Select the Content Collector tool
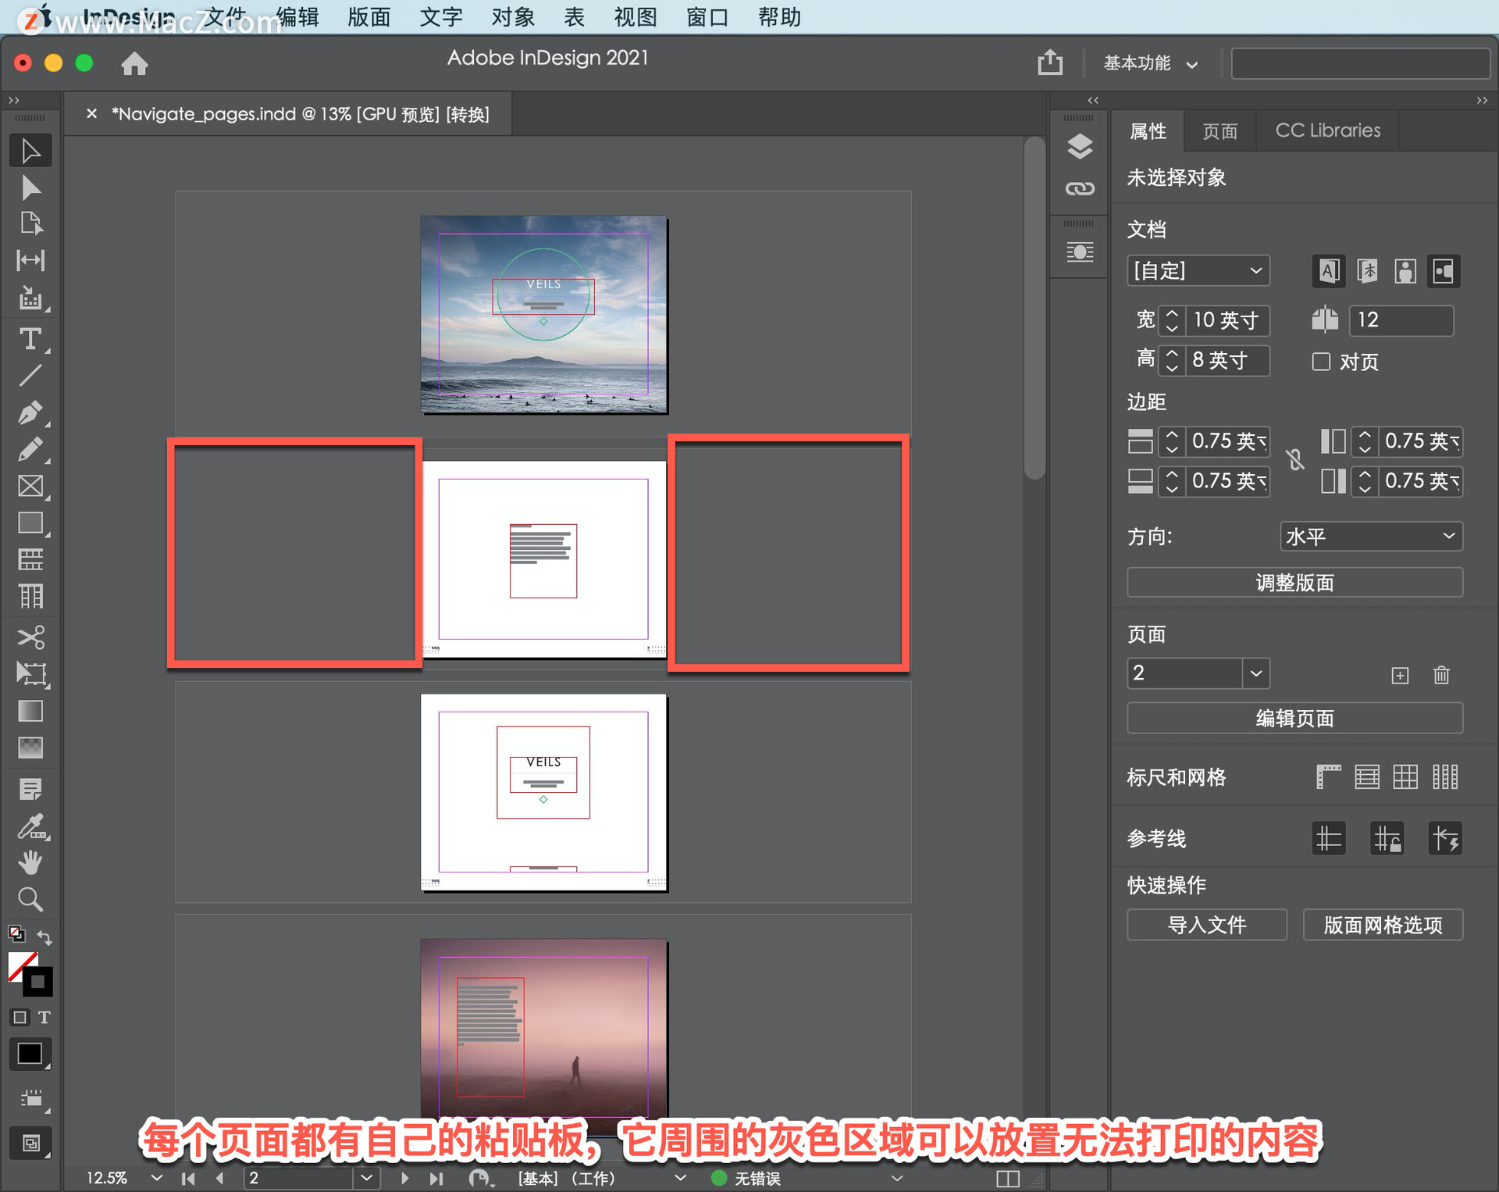Screen dimensions: 1499x1192 coord(30,298)
